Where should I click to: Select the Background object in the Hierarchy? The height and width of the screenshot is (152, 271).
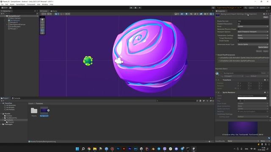(15, 20)
